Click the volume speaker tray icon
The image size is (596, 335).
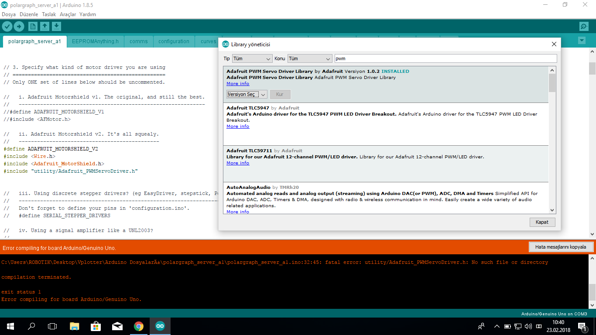(x=528, y=326)
